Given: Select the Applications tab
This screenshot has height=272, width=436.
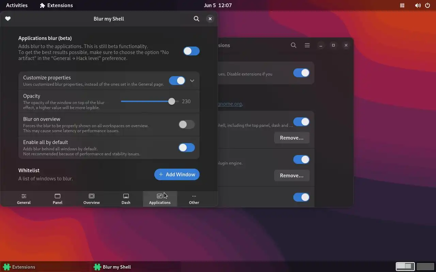Looking at the screenshot, I should point(160,199).
